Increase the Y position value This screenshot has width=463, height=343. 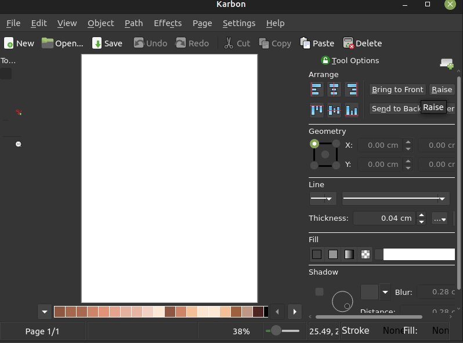point(408,161)
